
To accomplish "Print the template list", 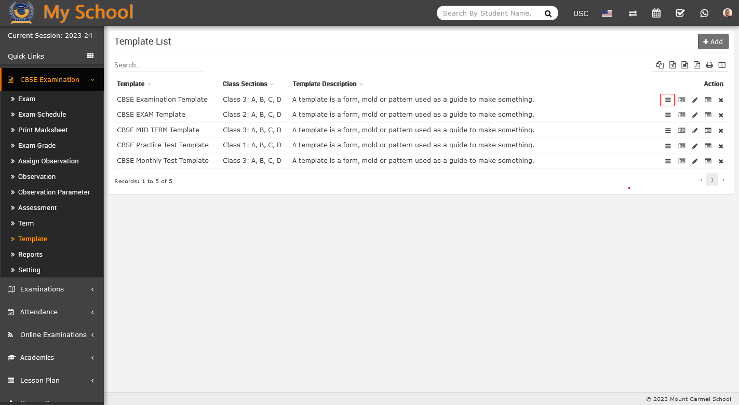I will pos(709,65).
